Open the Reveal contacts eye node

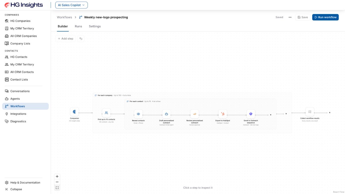point(138,114)
